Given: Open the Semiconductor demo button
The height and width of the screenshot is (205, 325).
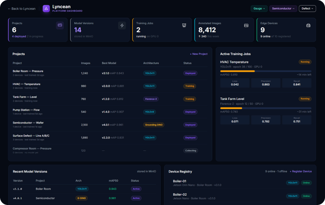Looking at the screenshot, I should pyautogui.click(x=283, y=9).
